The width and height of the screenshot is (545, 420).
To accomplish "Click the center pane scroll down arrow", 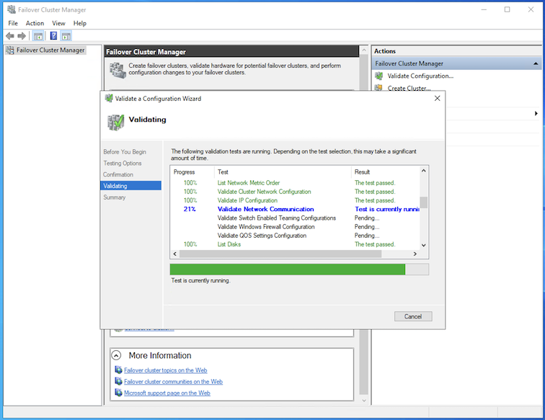I will click(x=363, y=401).
